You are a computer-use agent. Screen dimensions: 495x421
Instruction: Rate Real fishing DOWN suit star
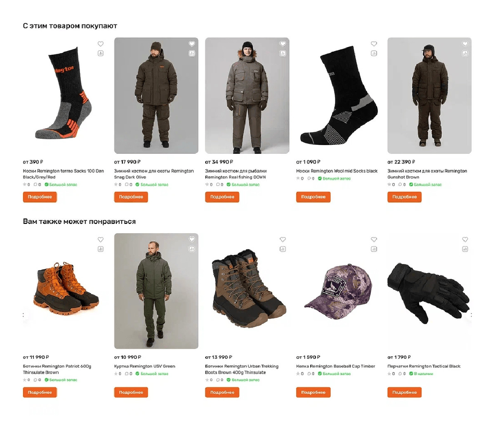(207, 185)
